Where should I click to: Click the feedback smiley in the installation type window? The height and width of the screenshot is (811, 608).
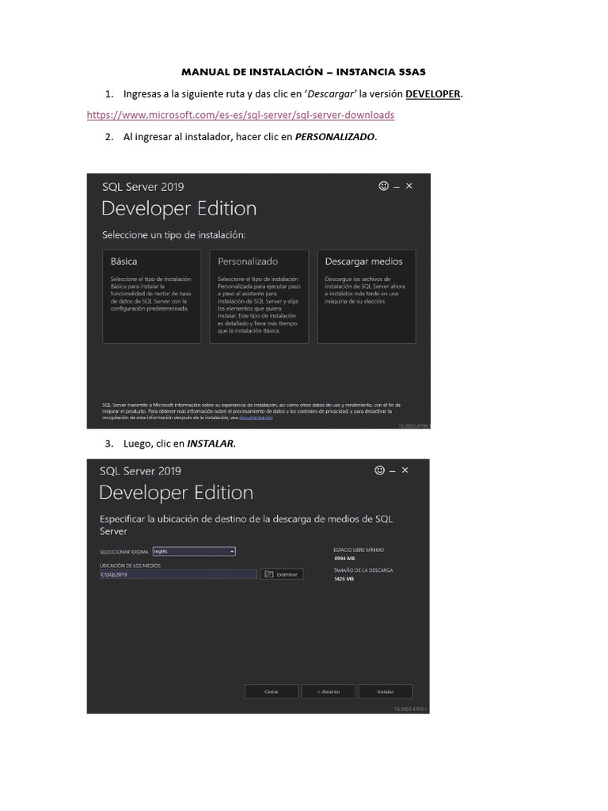click(384, 186)
